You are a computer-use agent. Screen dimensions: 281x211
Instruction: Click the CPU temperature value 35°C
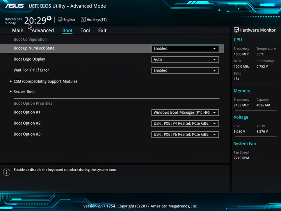click(x=260, y=54)
